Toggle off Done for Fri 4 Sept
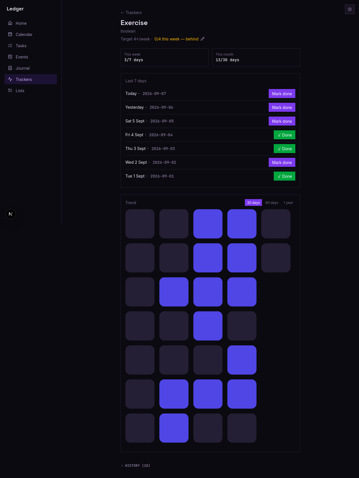 (284, 135)
